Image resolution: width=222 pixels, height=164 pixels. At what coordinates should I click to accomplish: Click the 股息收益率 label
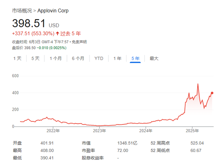click(92, 158)
